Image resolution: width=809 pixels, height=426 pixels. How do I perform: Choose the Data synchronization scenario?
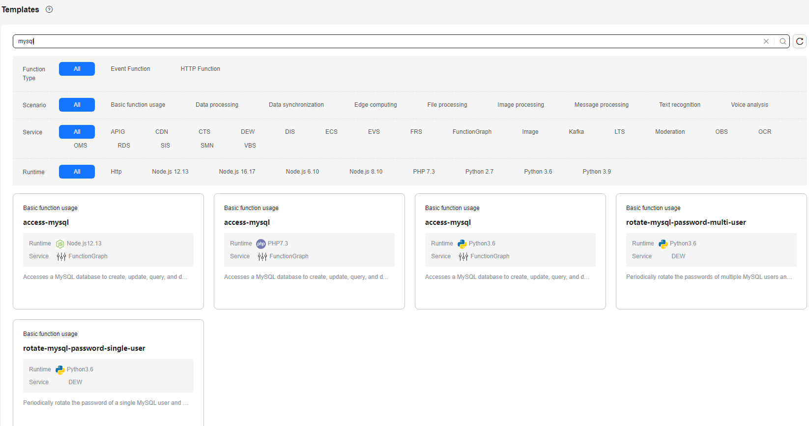pos(296,105)
